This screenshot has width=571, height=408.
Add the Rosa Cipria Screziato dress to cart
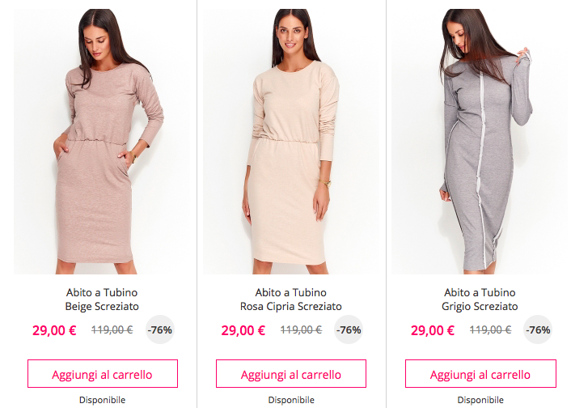(291, 374)
